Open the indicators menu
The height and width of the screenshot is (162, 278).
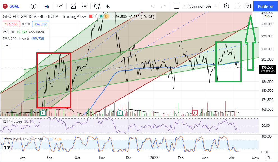click(73, 6)
